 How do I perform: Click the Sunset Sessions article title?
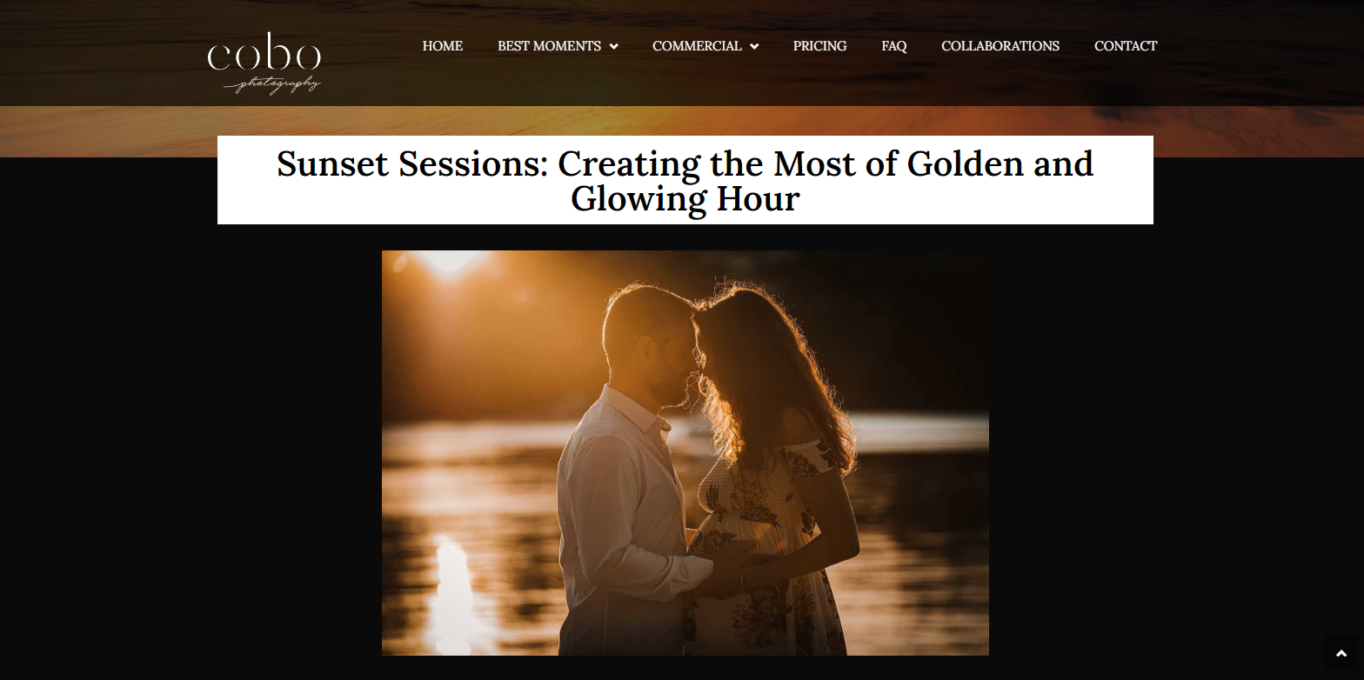coord(685,181)
